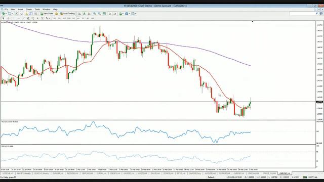The width and height of the screenshot is (324, 182).
Task: Select the Arrows drawing tool
Action: tap(47, 18)
